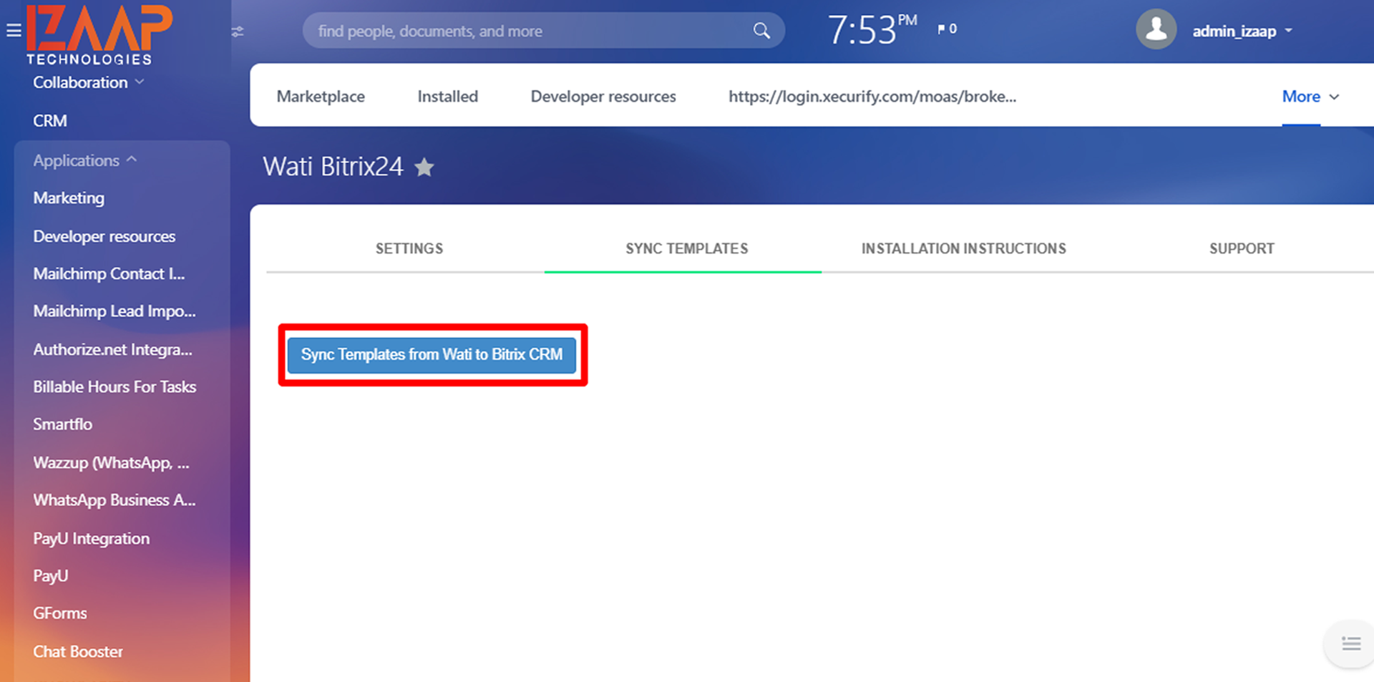The image size is (1374, 682).
Task: Toggle the hamburger menu icon
Action: click(x=14, y=31)
